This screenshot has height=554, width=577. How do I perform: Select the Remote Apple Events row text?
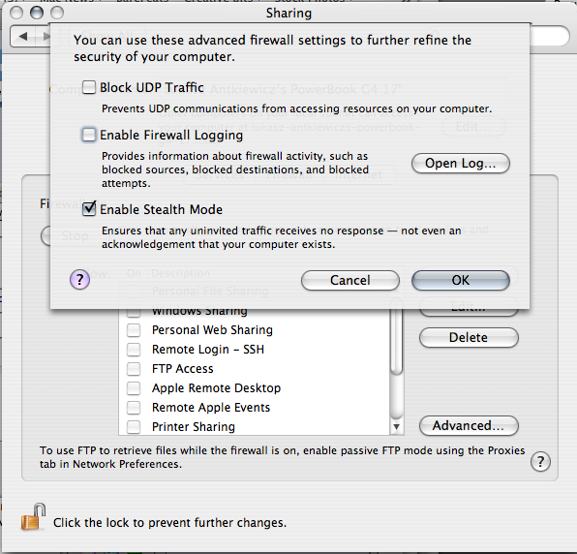coord(211,408)
